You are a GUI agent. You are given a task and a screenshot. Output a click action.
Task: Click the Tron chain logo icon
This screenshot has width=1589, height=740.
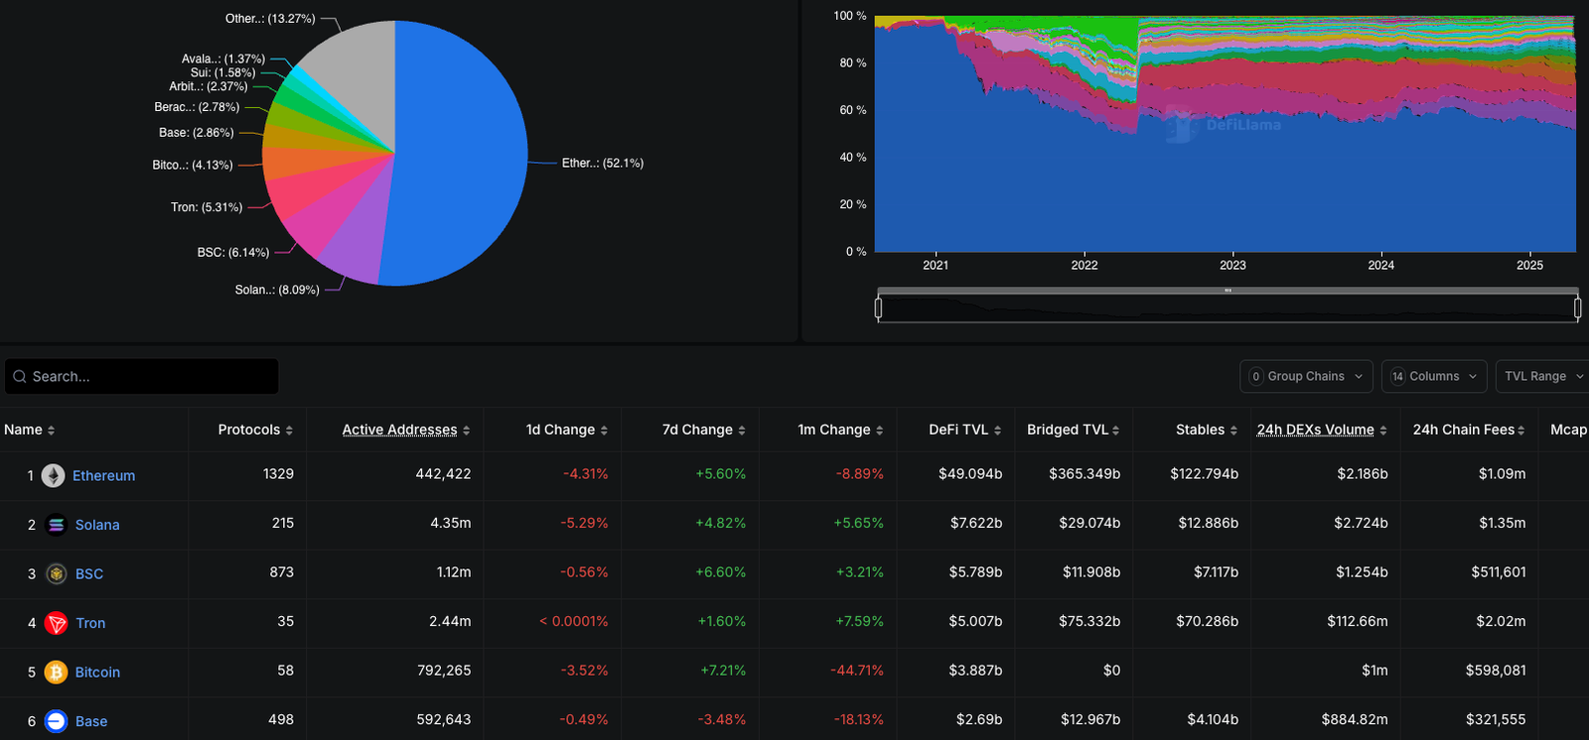pos(57,623)
